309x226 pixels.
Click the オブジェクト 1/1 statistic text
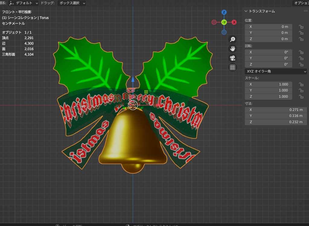point(17,32)
